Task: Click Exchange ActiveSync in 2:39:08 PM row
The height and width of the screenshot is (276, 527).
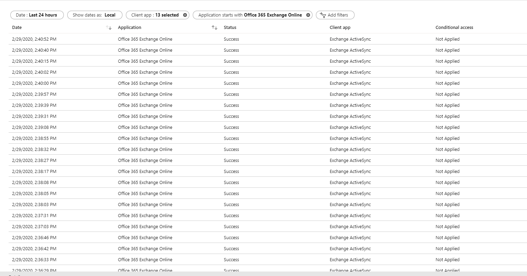Action: [x=350, y=127]
